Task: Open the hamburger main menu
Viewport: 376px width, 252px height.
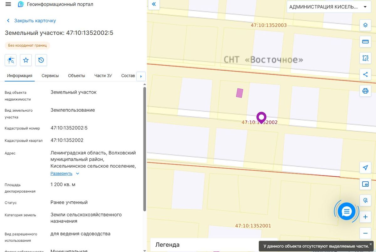Action: (x=8, y=4)
